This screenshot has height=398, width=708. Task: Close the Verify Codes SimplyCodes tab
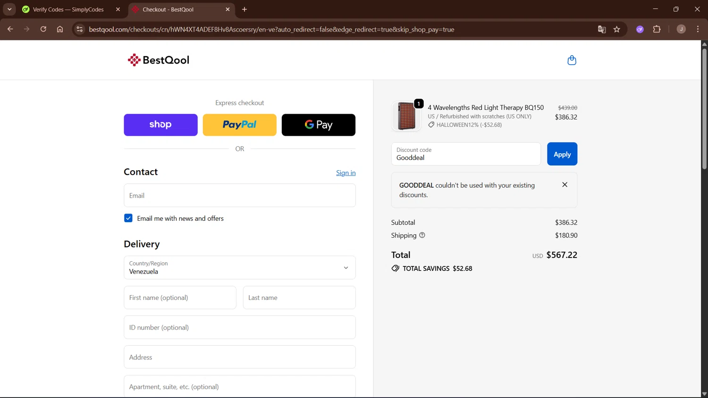pos(118,9)
